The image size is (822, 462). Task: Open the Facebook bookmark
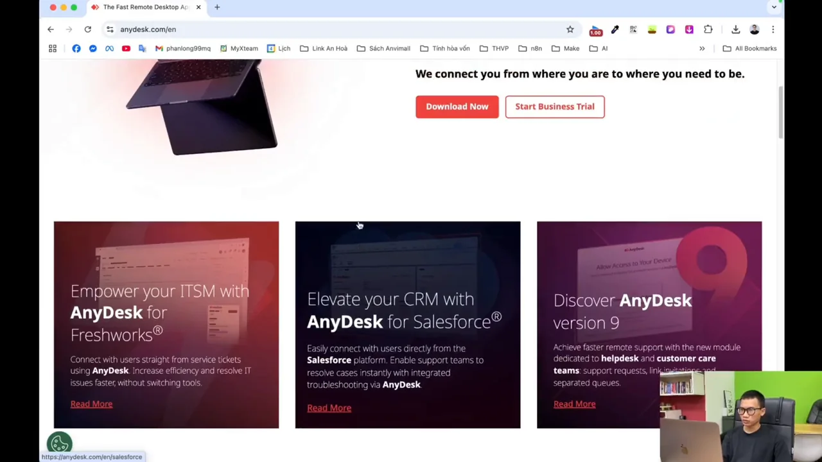(x=76, y=48)
